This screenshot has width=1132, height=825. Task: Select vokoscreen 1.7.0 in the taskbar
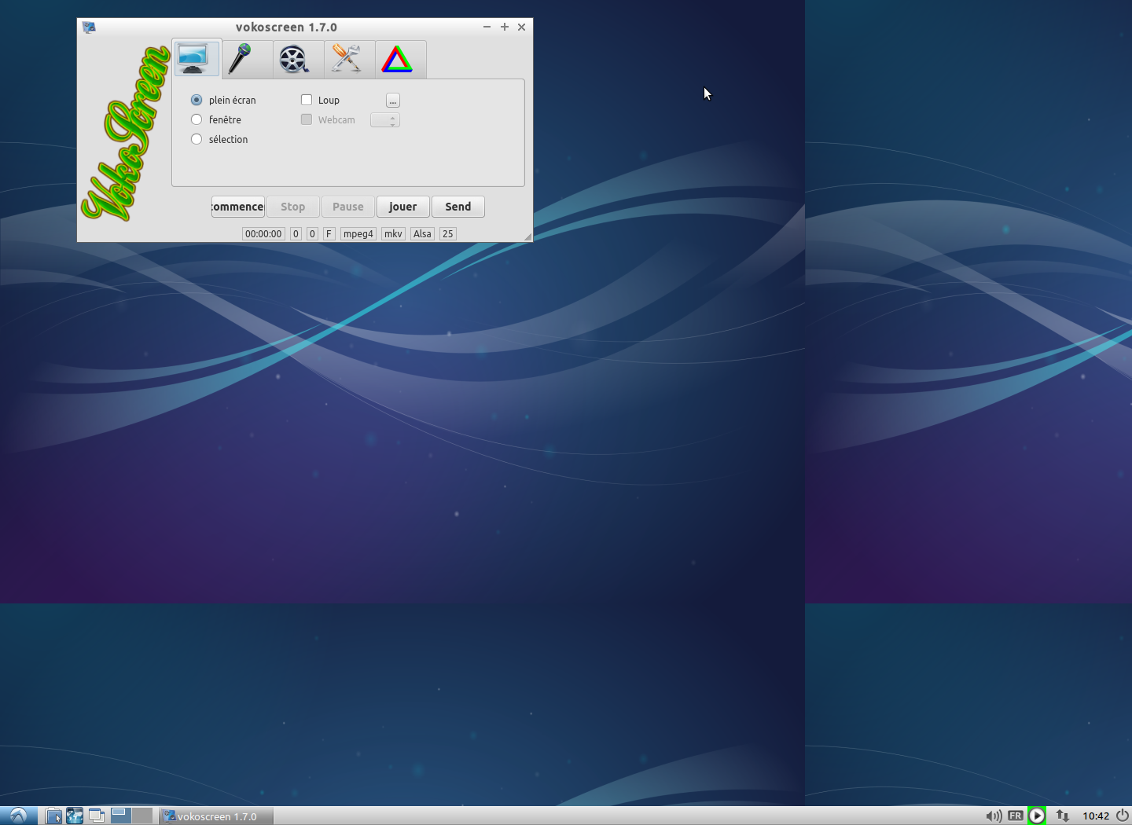point(216,816)
